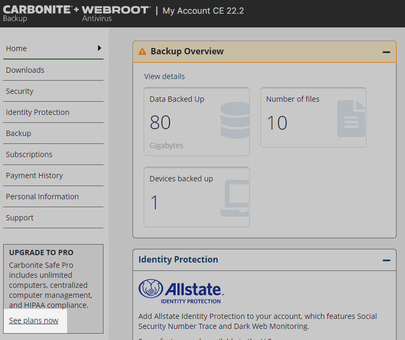Click the database icon in Data Backed Up
The height and width of the screenshot is (340, 405).
point(234,121)
